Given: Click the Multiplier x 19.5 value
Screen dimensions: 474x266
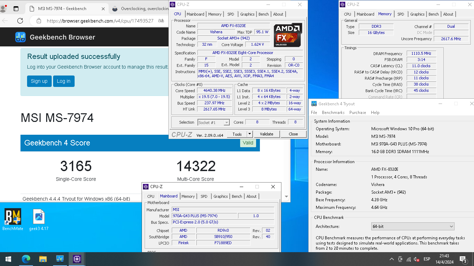Looking at the screenshot, I should coord(214,97).
